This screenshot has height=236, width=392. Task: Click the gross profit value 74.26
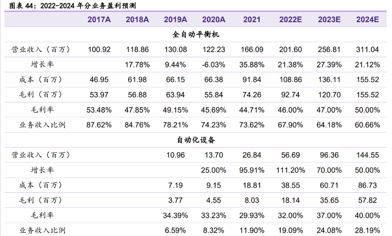pos(252,95)
